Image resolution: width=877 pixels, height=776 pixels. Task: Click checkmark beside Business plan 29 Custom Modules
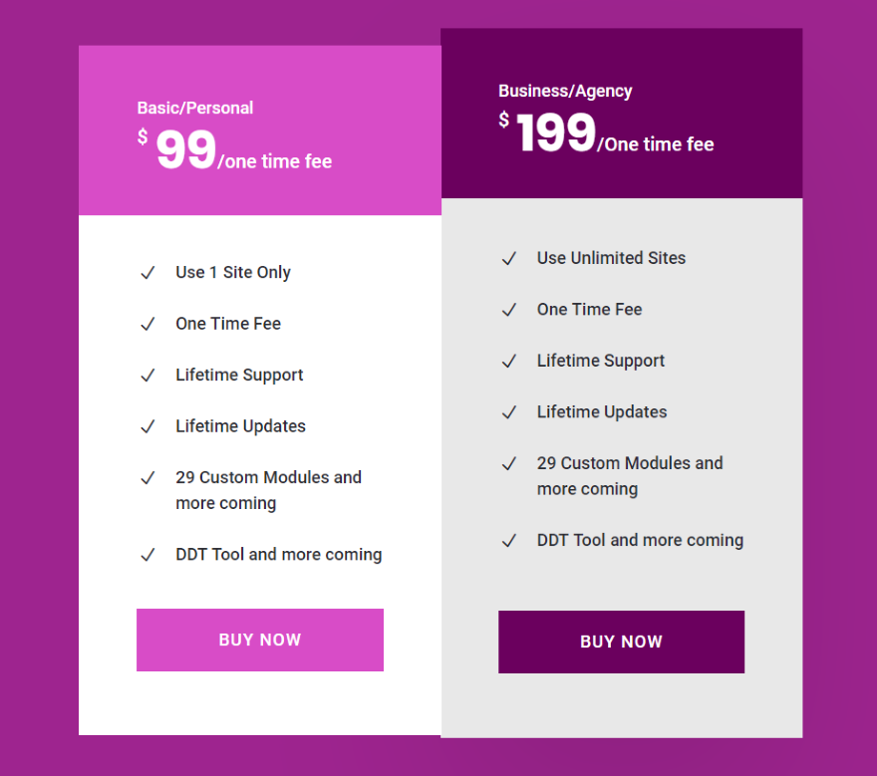coord(509,464)
